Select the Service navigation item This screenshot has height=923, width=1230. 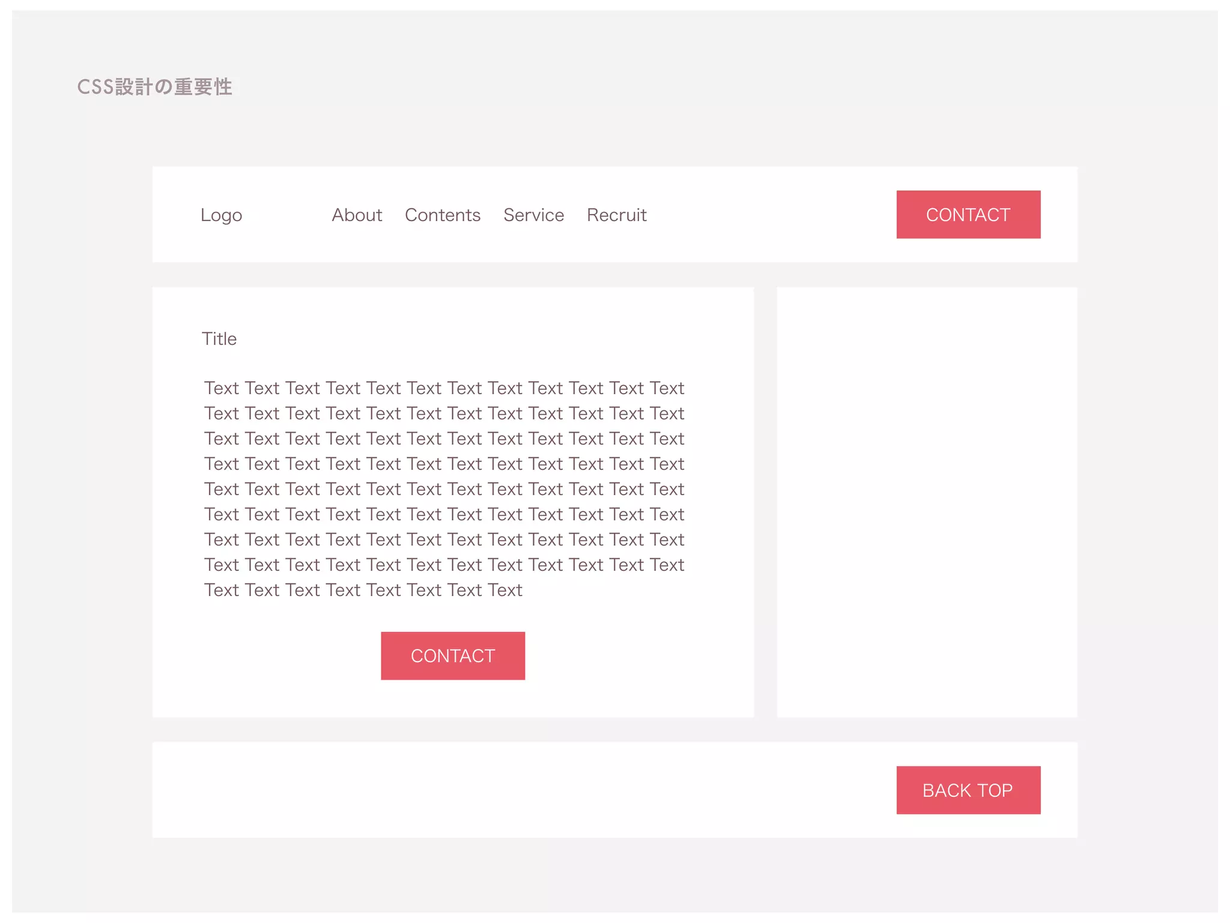click(533, 215)
